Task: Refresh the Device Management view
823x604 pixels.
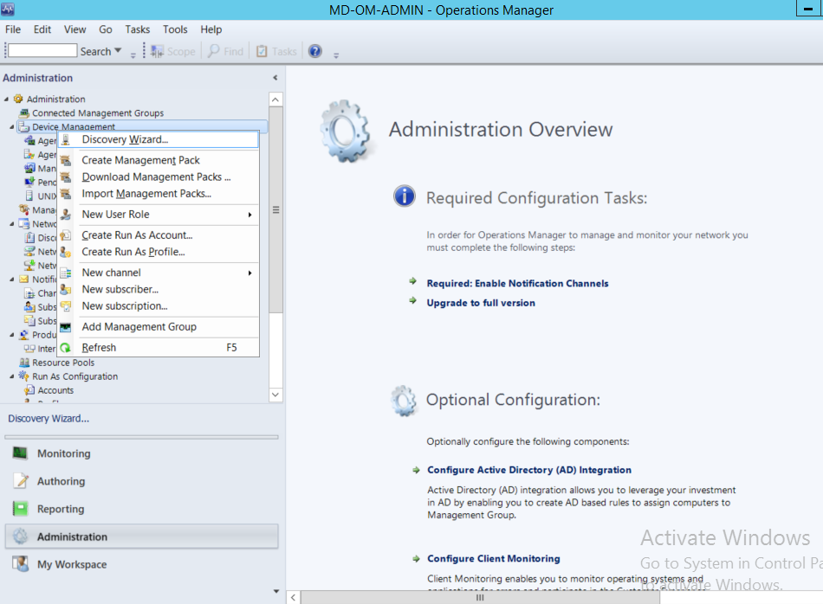Action: pos(98,347)
